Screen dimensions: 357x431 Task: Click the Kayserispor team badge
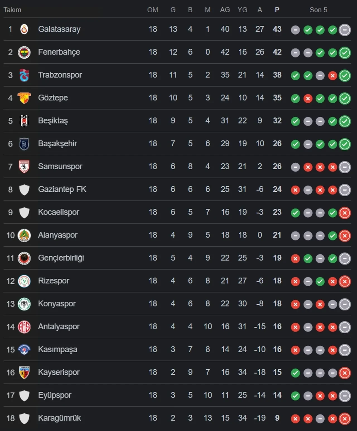pyautogui.click(x=24, y=372)
